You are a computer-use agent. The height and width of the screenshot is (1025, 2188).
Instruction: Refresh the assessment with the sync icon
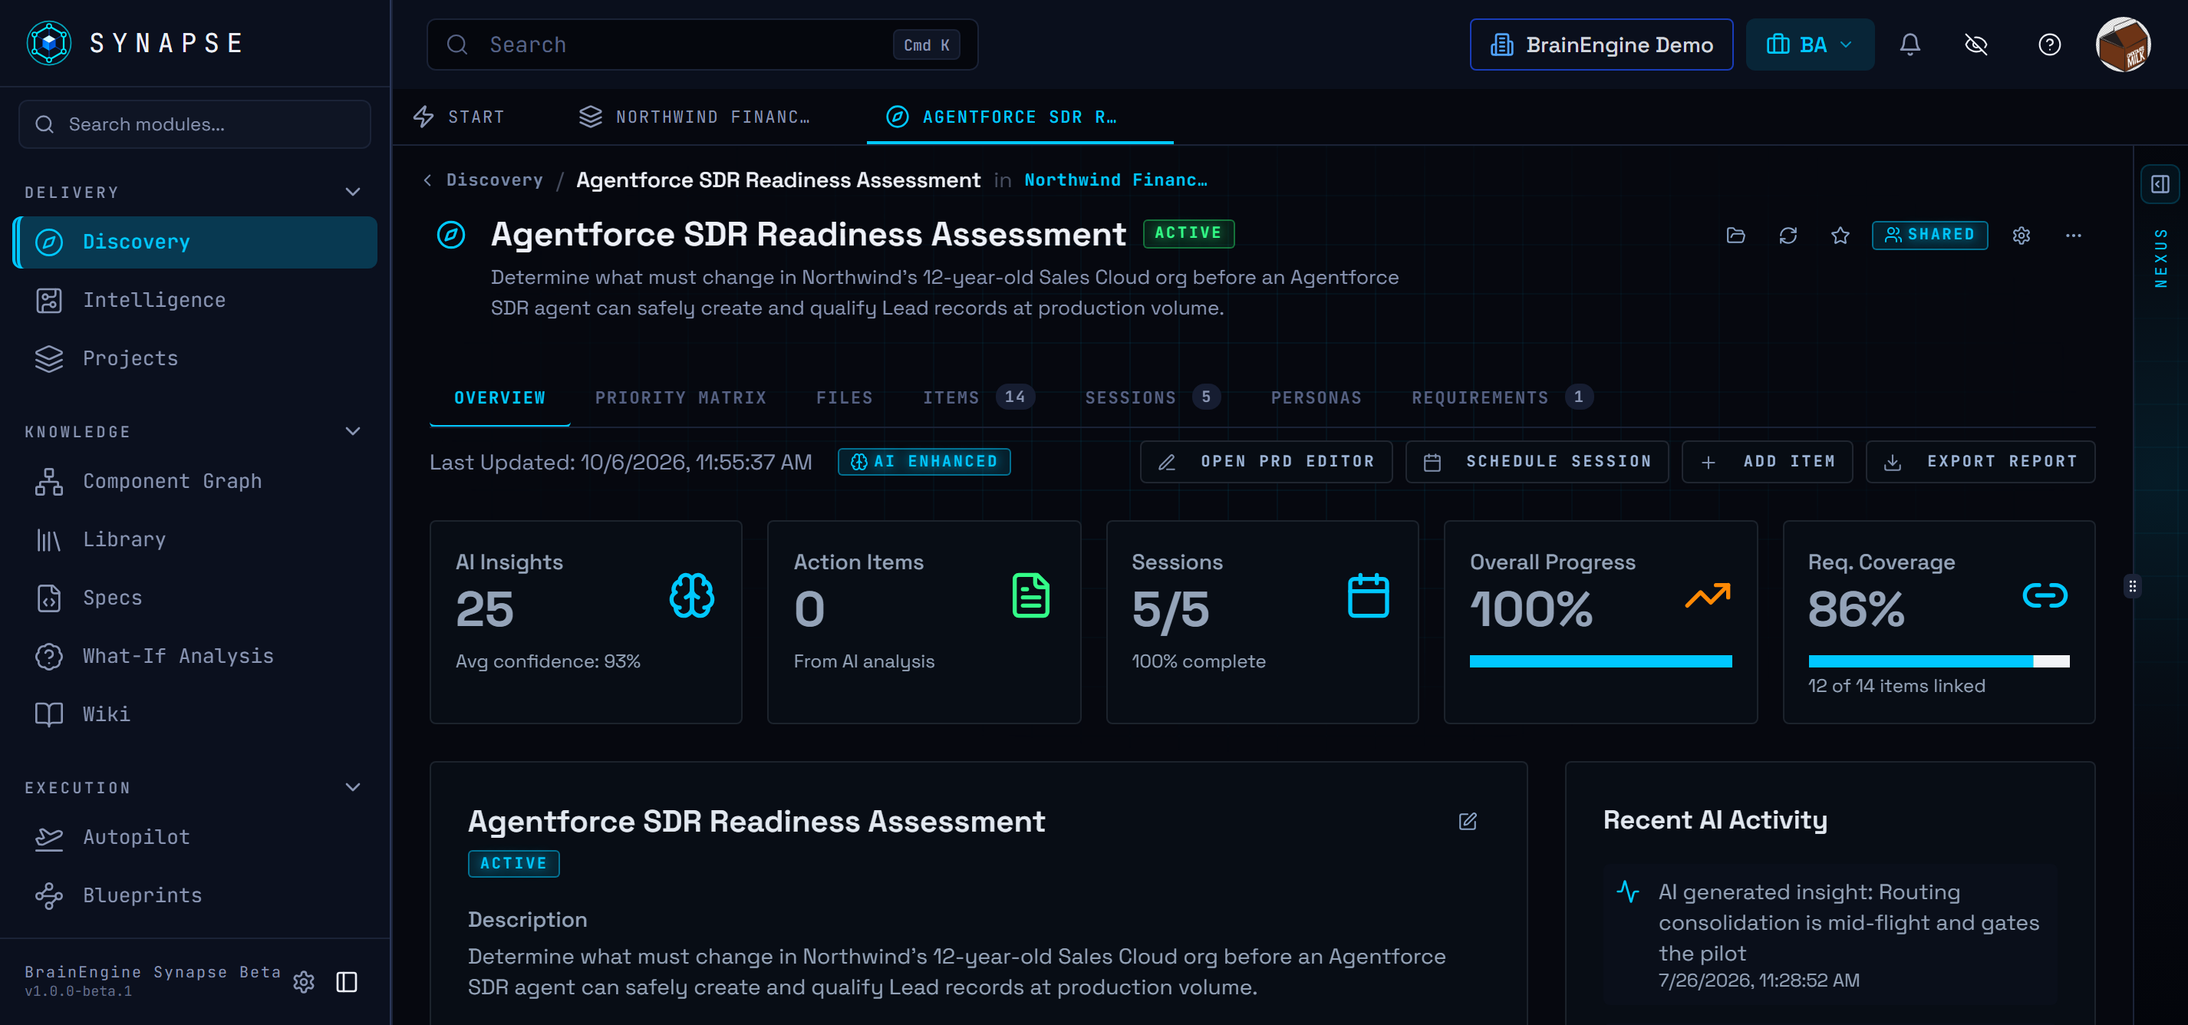(1788, 236)
